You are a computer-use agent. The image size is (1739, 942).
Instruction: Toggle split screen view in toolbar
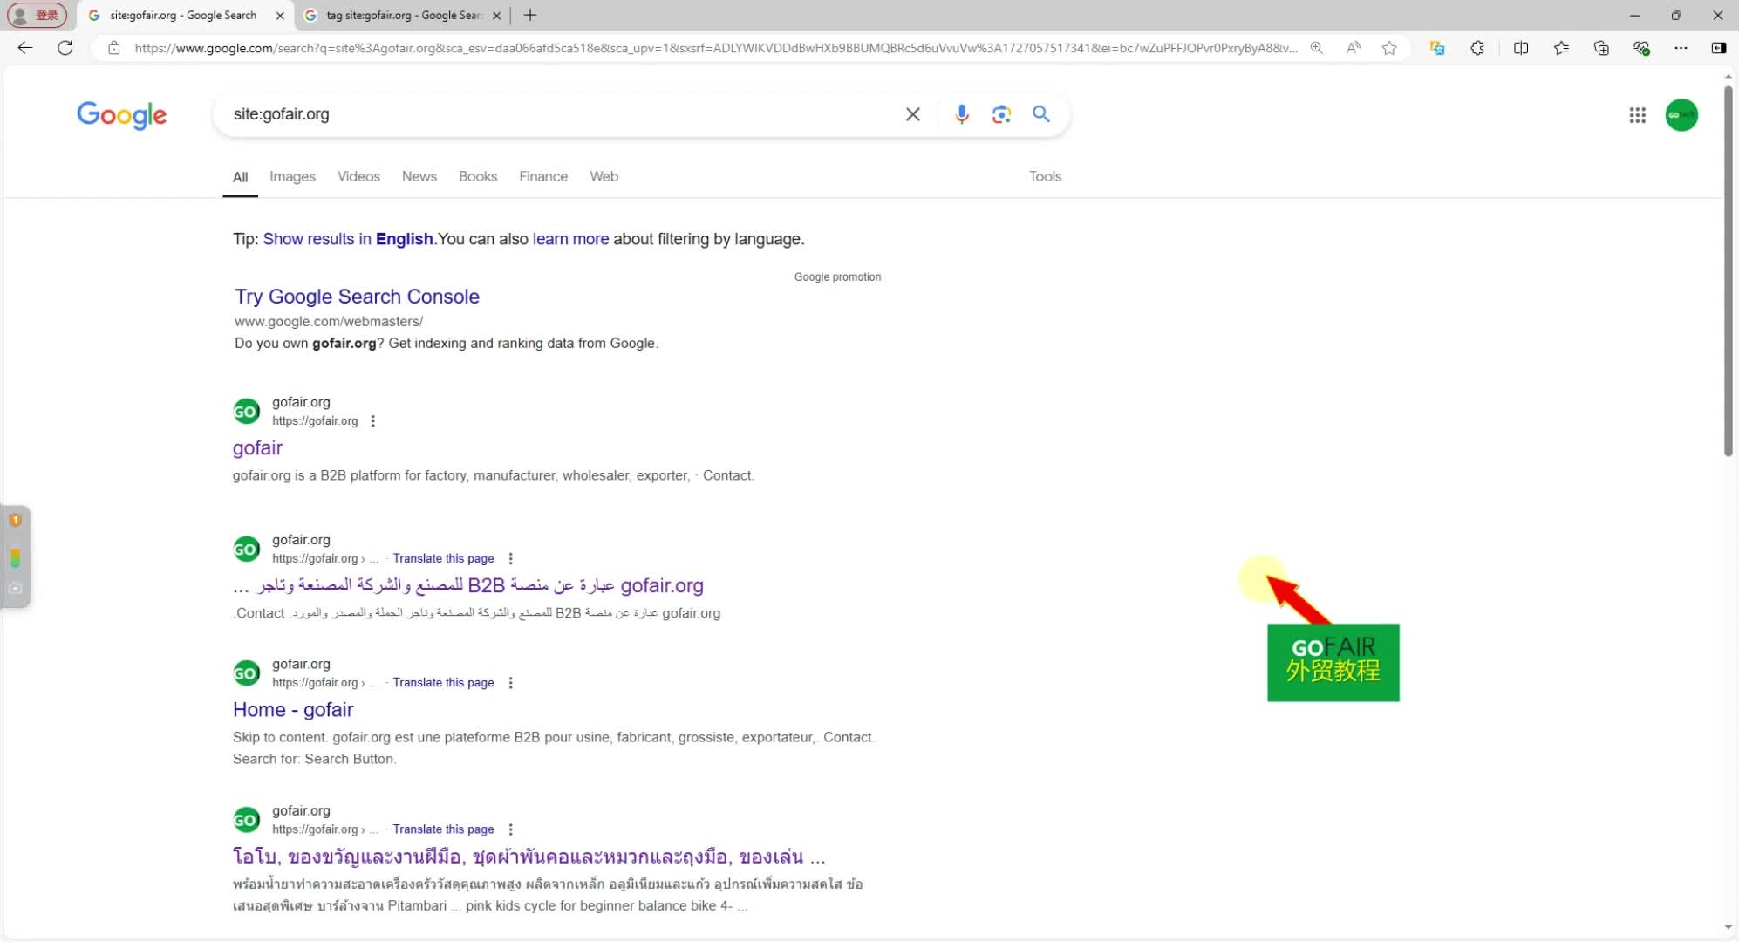[x=1521, y=48]
